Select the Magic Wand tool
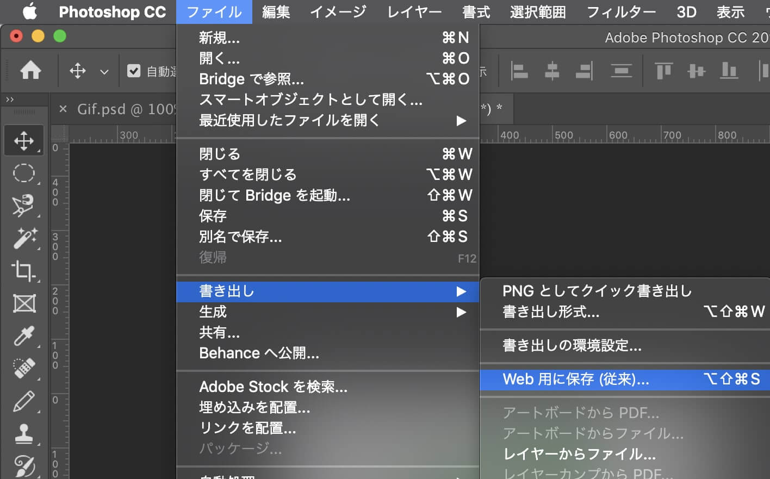 point(24,238)
